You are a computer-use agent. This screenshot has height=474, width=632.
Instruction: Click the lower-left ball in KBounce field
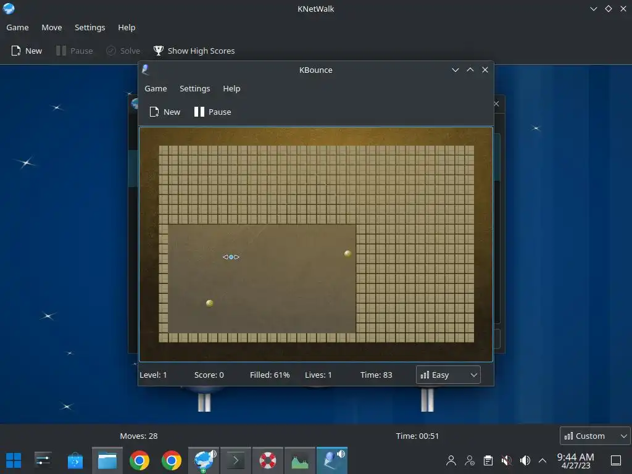click(x=210, y=303)
